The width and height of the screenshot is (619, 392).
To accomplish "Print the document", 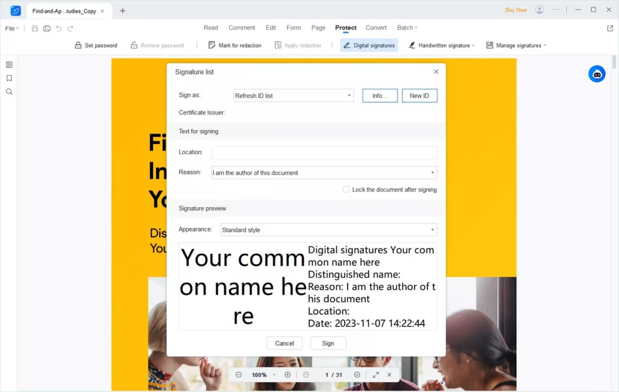I will (x=47, y=28).
